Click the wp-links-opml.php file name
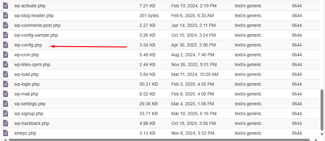 tap(32, 64)
